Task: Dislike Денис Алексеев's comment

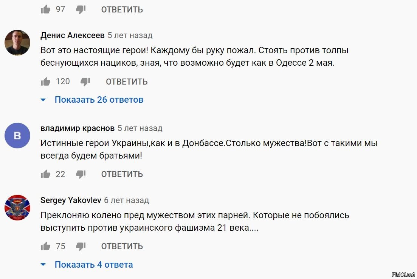Action: coord(85,82)
